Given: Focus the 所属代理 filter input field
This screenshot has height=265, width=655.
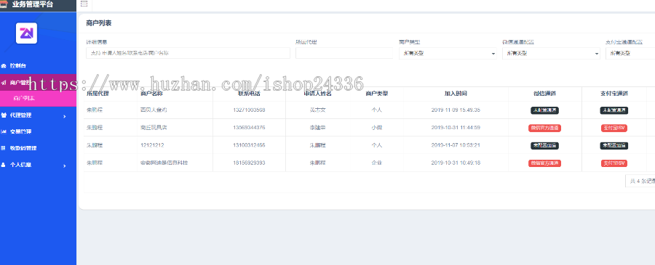Looking at the screenshot, I should point(344,53).
